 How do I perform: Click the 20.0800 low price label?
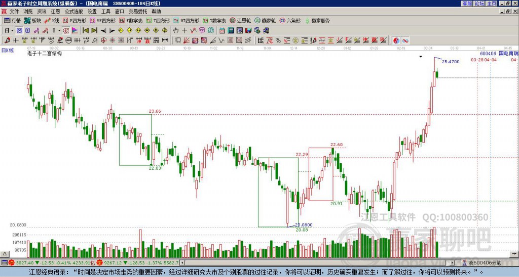[x=304, y=225]
